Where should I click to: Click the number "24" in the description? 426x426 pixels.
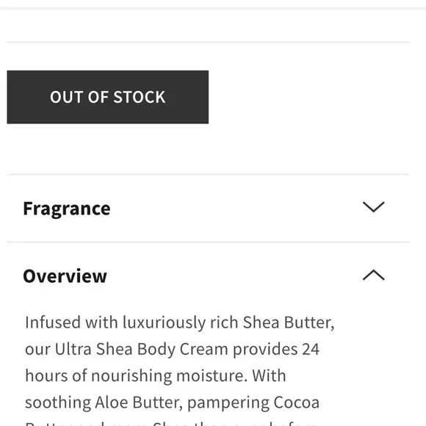click(311, 349)
